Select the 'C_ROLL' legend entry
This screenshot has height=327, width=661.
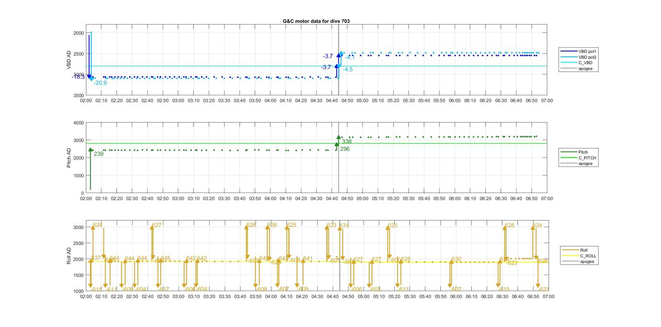tap(588, 256)
